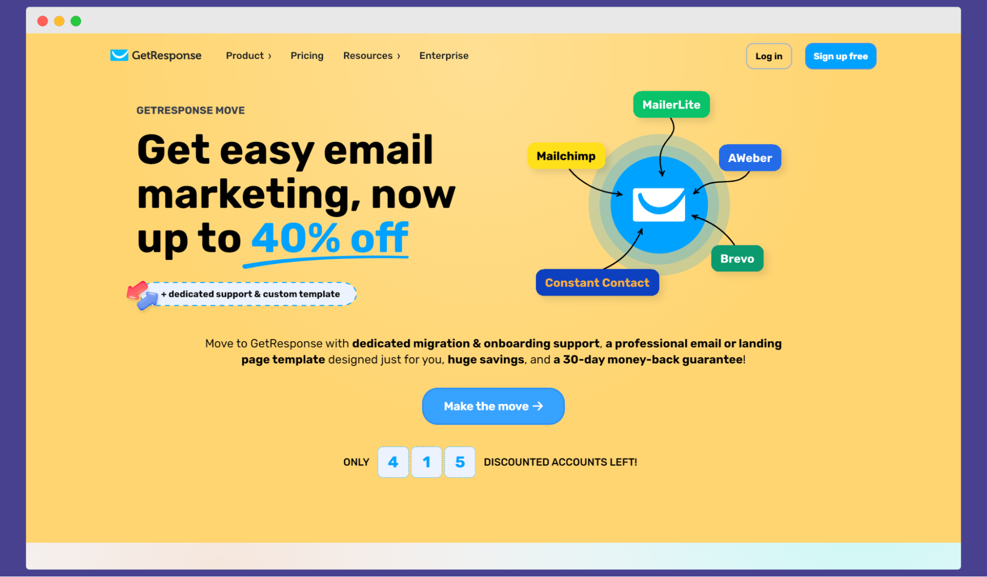Click the Brevo migration icon
This screenshot has width=987, height=577.
coord(737,258)
